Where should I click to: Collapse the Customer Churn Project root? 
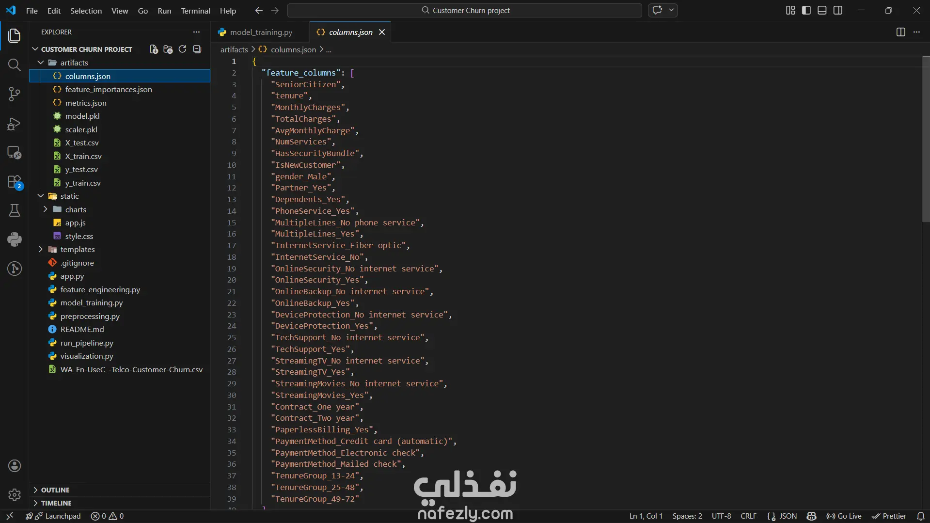pyautogui.click(x=35, y=49)
